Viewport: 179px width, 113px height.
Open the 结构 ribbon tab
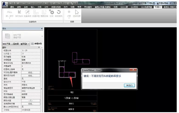[19, 7]
